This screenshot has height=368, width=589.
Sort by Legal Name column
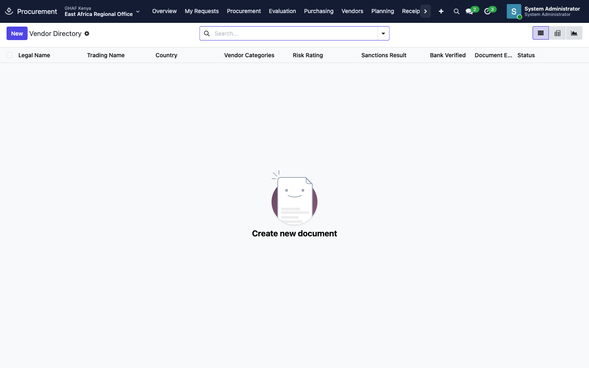coord(34,55)
